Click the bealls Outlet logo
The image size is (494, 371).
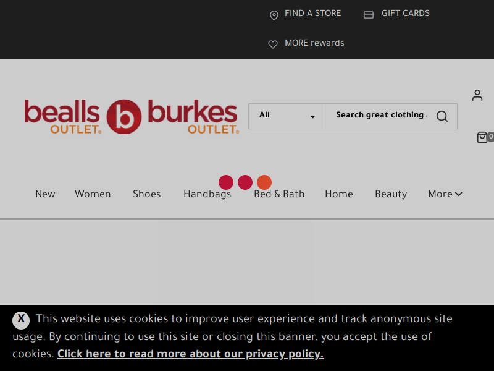point(62,116)
